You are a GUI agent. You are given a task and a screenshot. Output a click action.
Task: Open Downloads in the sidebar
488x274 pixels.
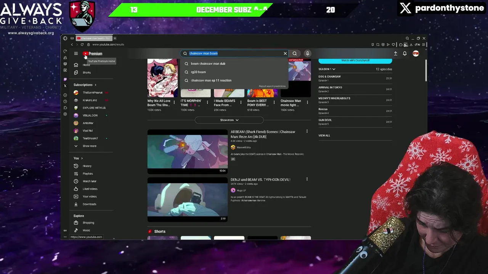(x=89, y=204)
